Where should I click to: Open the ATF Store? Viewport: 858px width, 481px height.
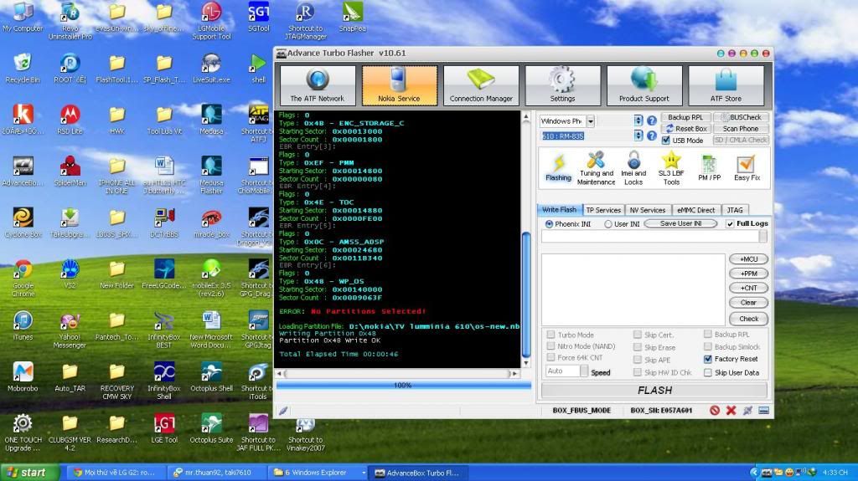(726, 85)
